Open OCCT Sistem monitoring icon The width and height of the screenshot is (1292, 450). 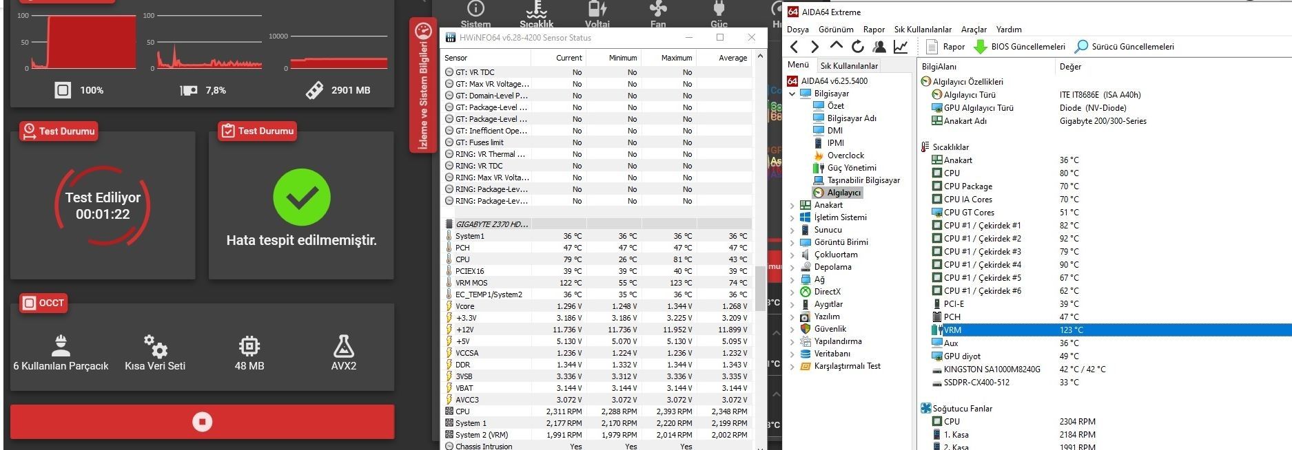475,8
